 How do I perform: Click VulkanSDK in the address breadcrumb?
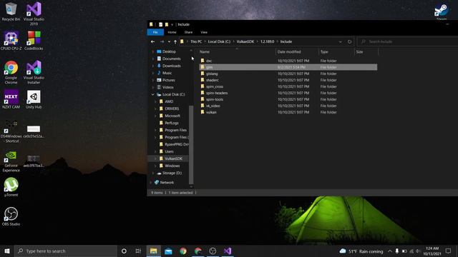tap(245, 41)
